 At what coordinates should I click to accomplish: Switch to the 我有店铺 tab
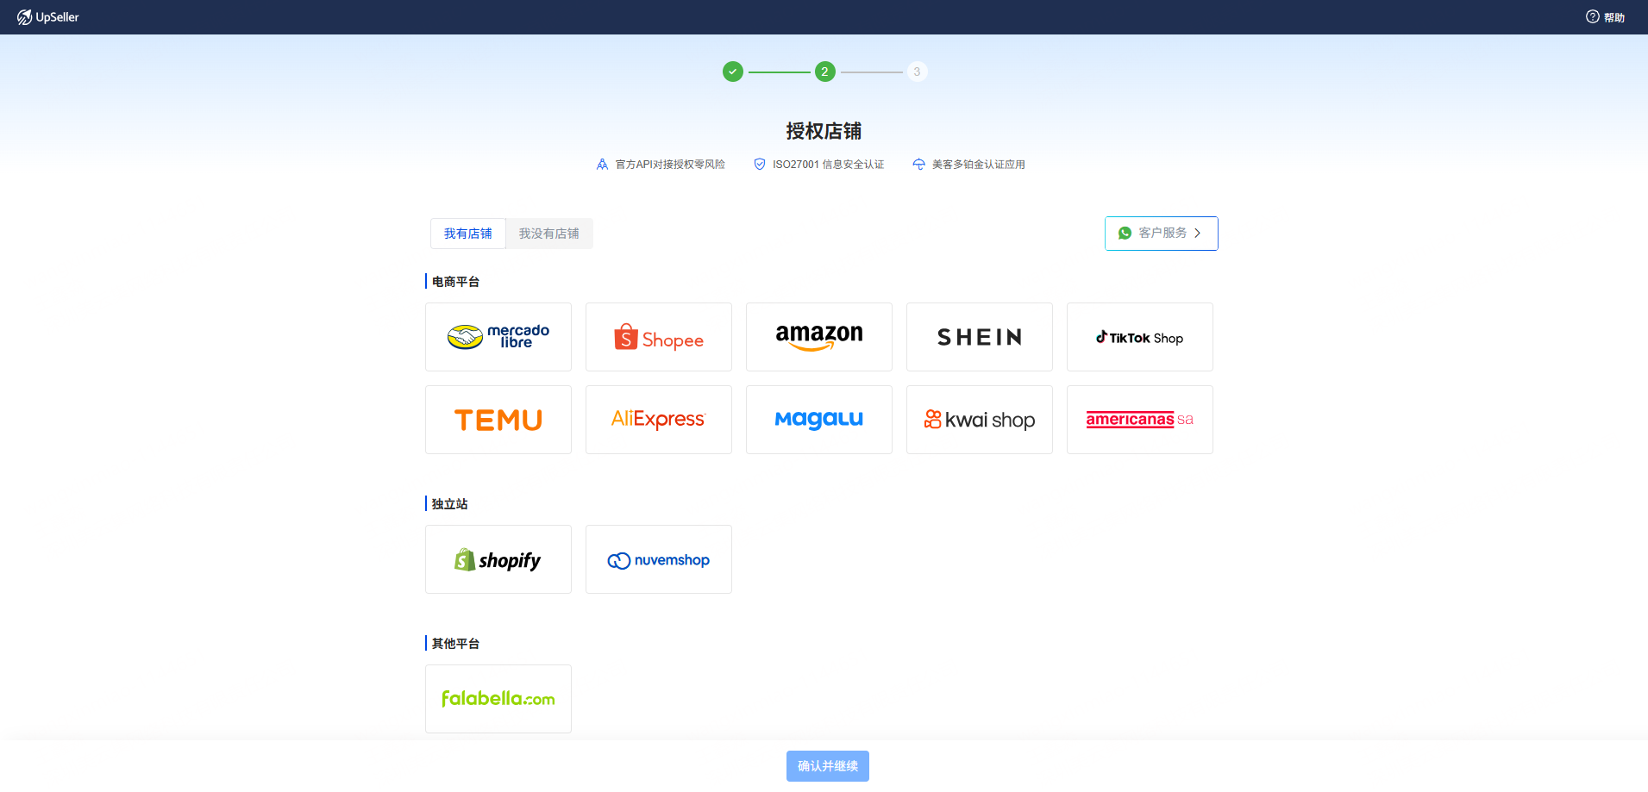(x=468, y=234)
